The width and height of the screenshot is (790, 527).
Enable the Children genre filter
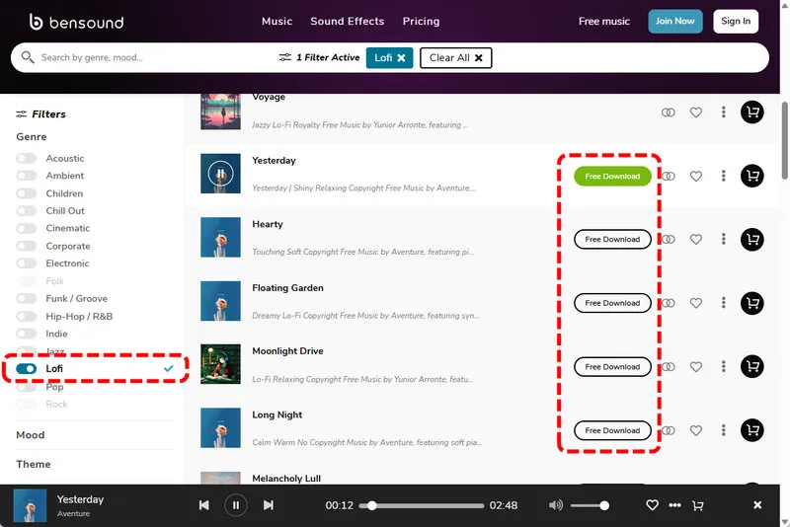27,193
